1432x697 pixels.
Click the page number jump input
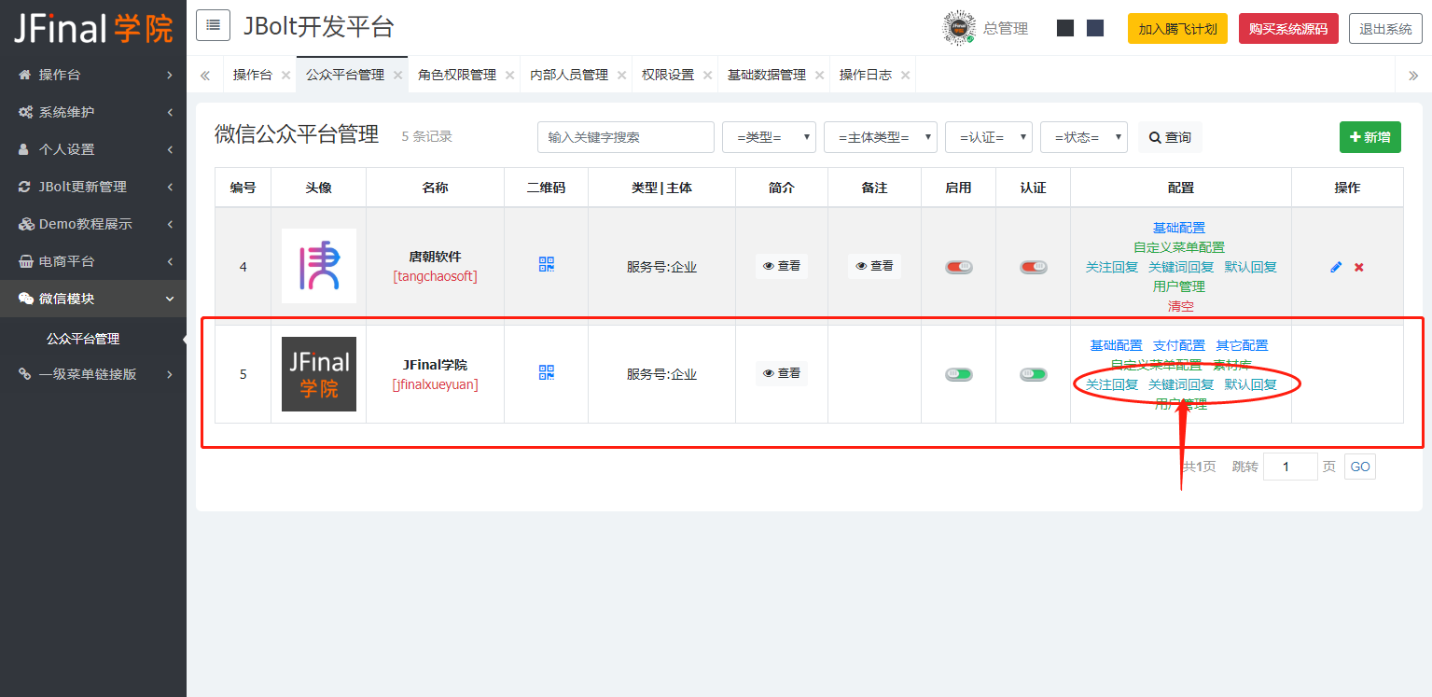click(1290, 467)
